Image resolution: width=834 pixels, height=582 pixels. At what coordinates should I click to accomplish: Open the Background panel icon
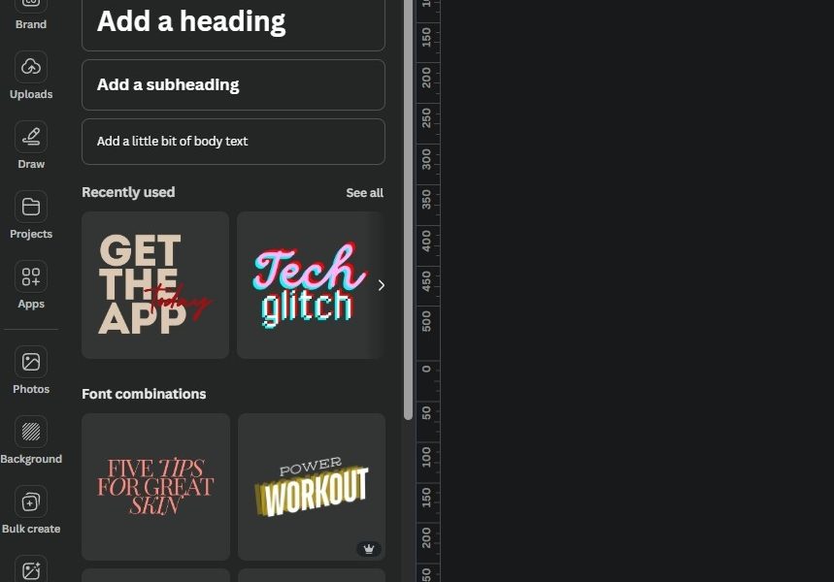[31, 432]
